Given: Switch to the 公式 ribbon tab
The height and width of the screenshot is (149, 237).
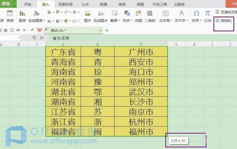Looking at the screenshot, I should point(85,4).
